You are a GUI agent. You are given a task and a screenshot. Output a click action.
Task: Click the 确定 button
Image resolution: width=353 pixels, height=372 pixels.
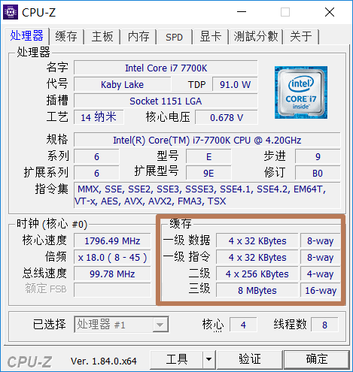[317, 359]
